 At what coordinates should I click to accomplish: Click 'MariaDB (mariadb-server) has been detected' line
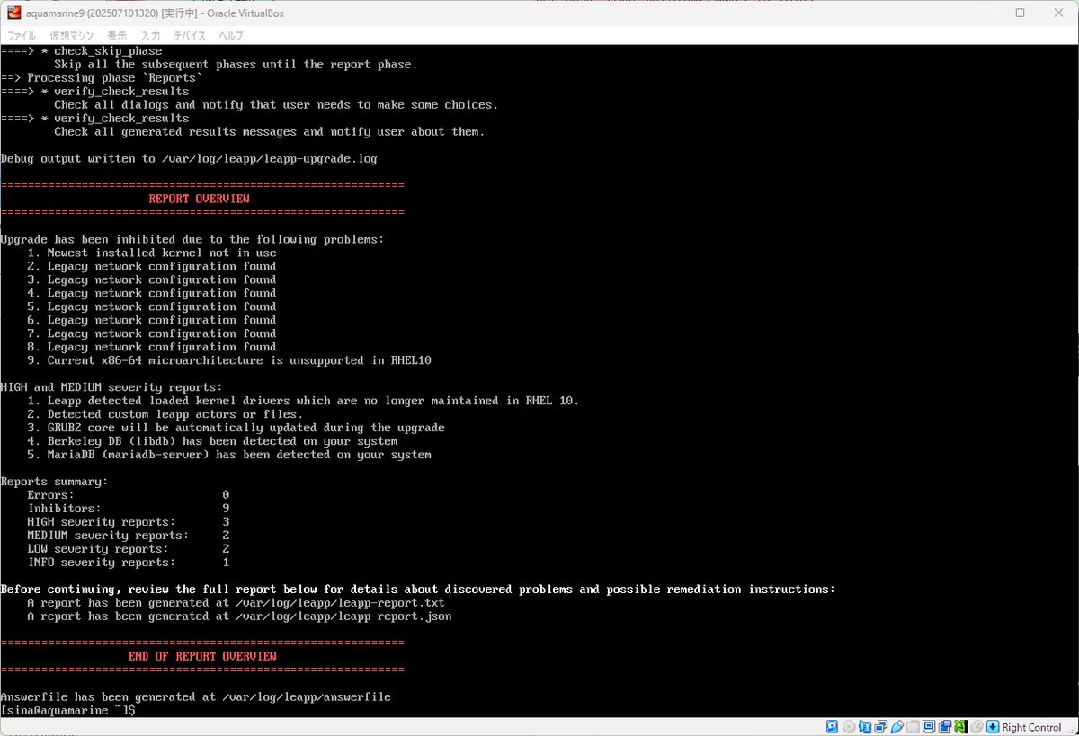(x=229, y=455)
